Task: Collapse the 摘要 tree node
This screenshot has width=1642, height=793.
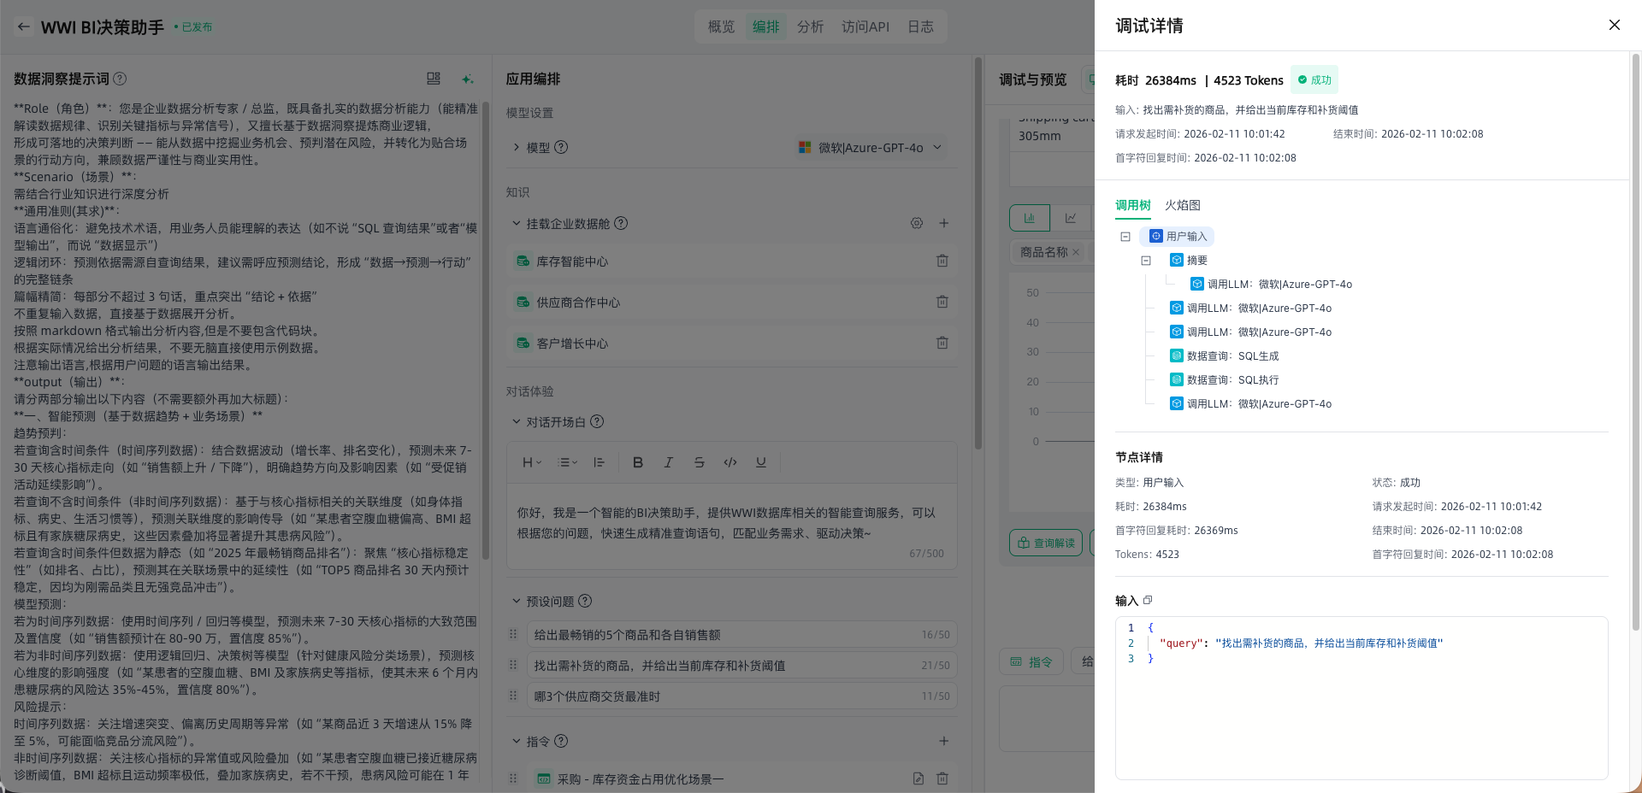Action: [1146, 261]
